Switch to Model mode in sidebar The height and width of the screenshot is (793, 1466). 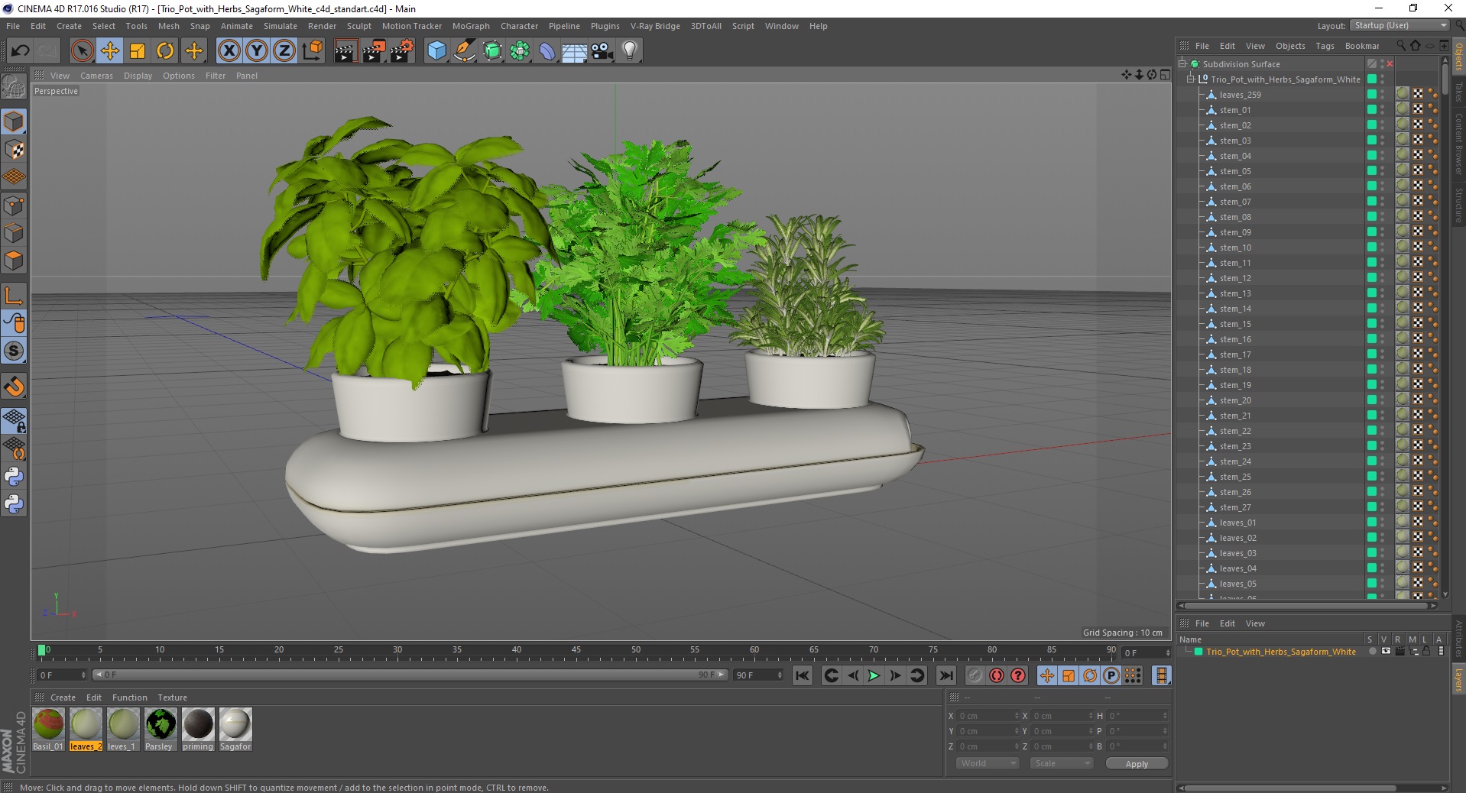[14, 122]
